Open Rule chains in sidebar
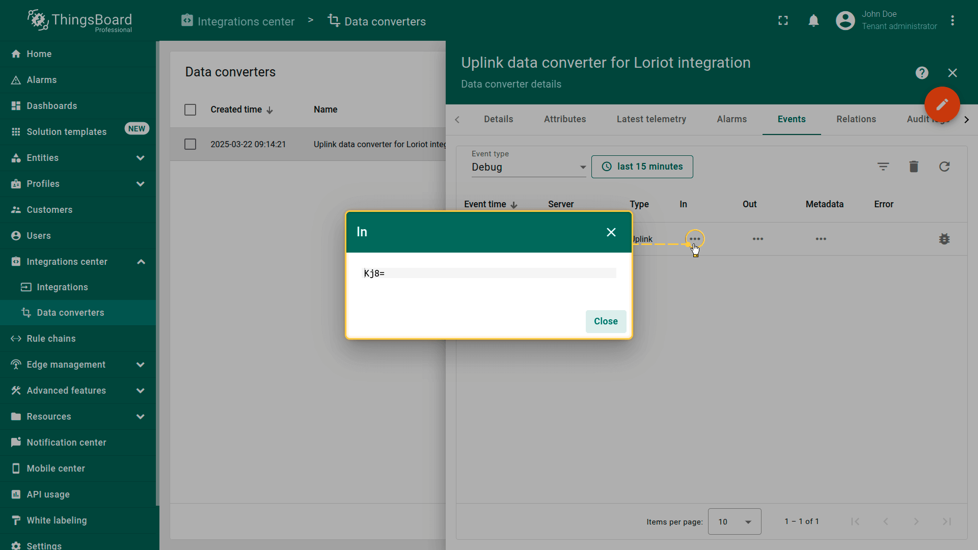This screenshot has height=550, width=978. tap(51, 339)
